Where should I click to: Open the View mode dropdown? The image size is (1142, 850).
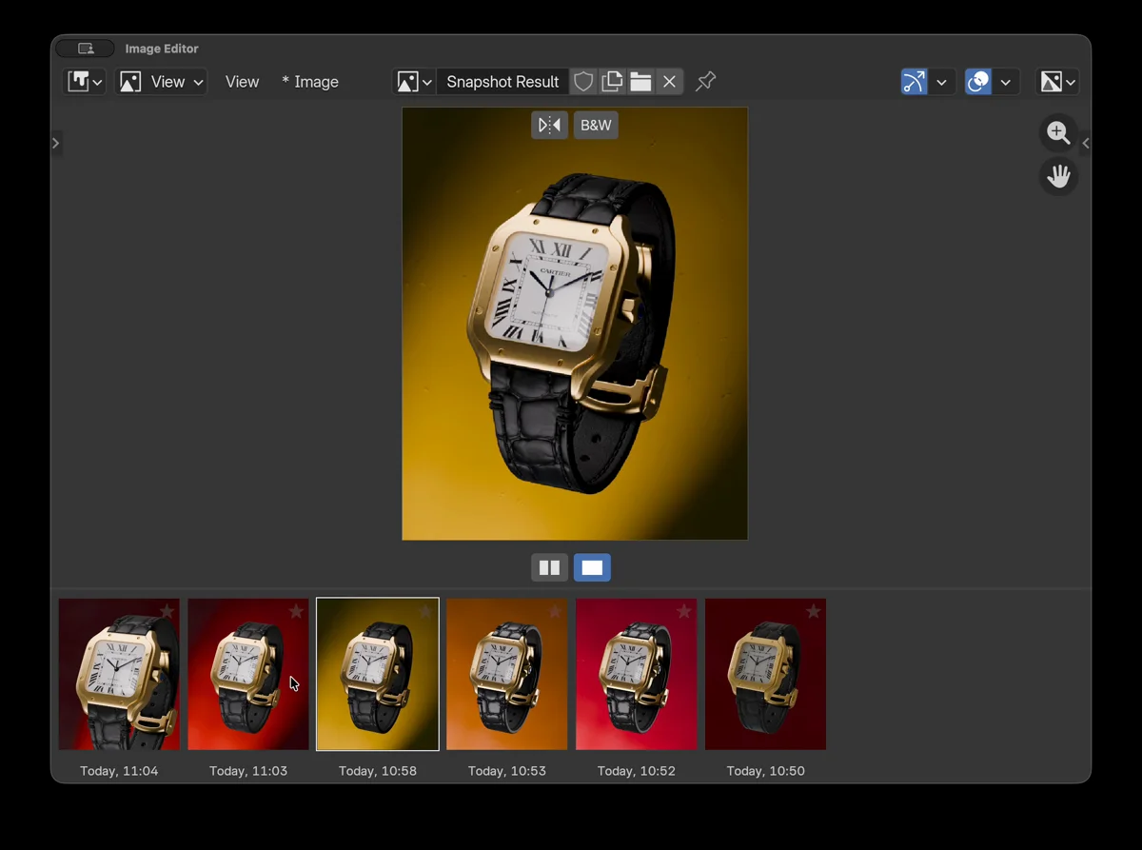(161, 82)
